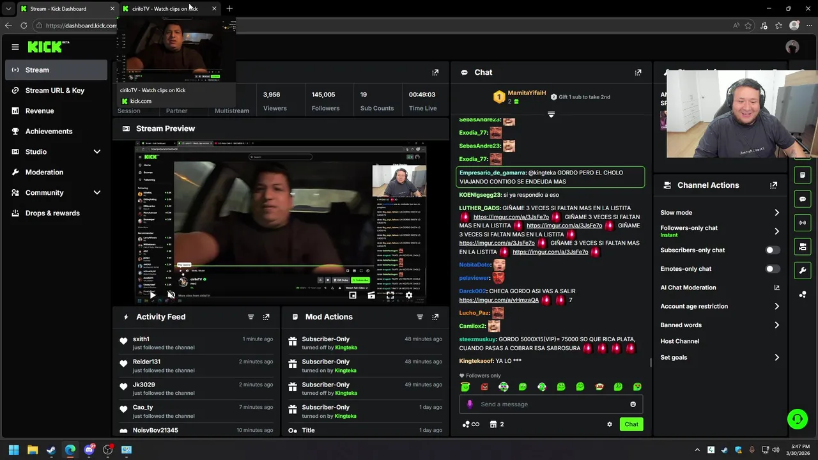
Task: Open the hamburger menu beside Kick logo
Action: click(15, 47)
